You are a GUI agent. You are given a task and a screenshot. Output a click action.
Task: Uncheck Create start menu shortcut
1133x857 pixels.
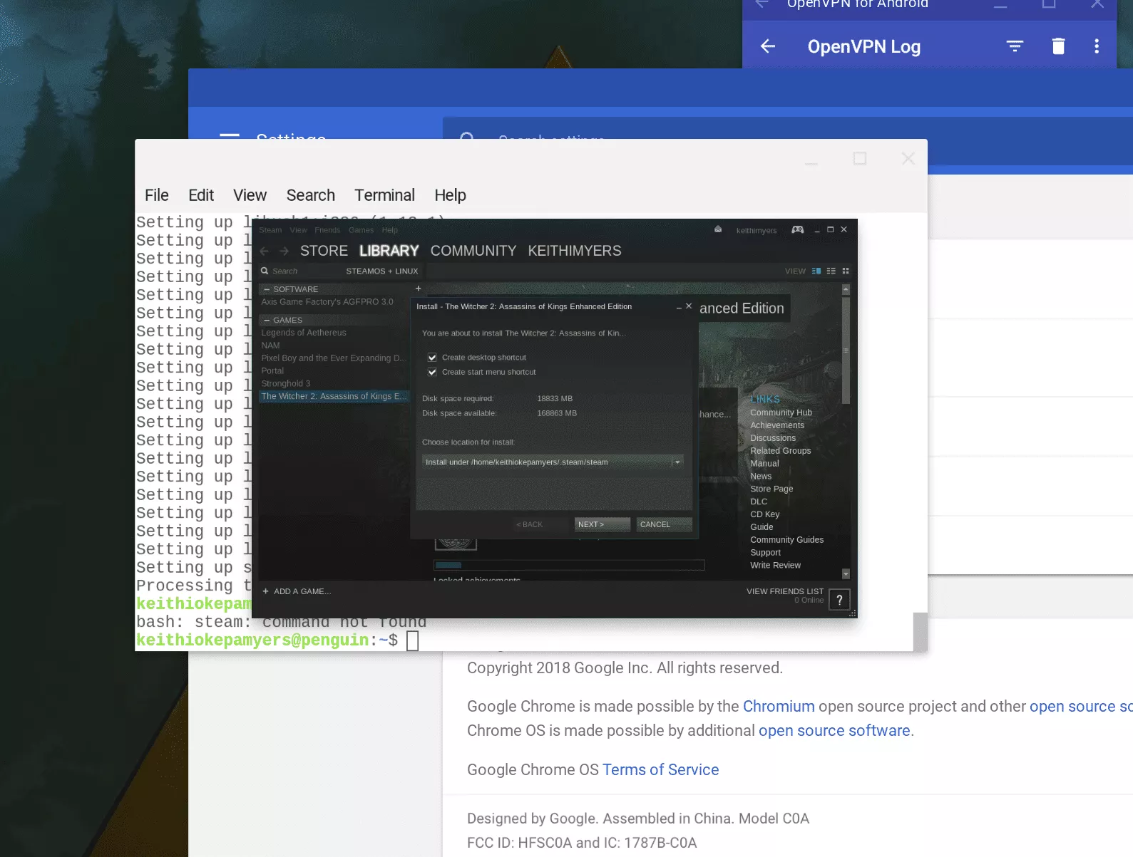click(432, 373)
